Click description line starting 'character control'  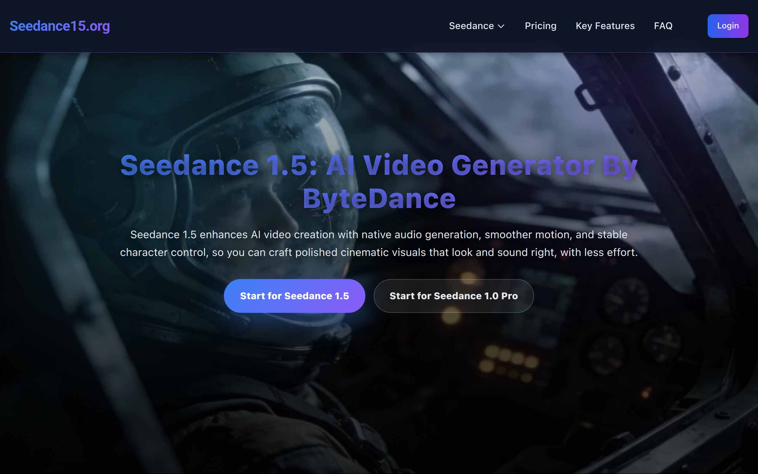pos(379,252)
